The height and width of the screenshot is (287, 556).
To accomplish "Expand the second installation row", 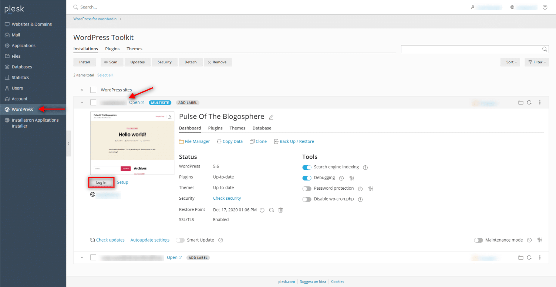I will [x=82, y=257].
